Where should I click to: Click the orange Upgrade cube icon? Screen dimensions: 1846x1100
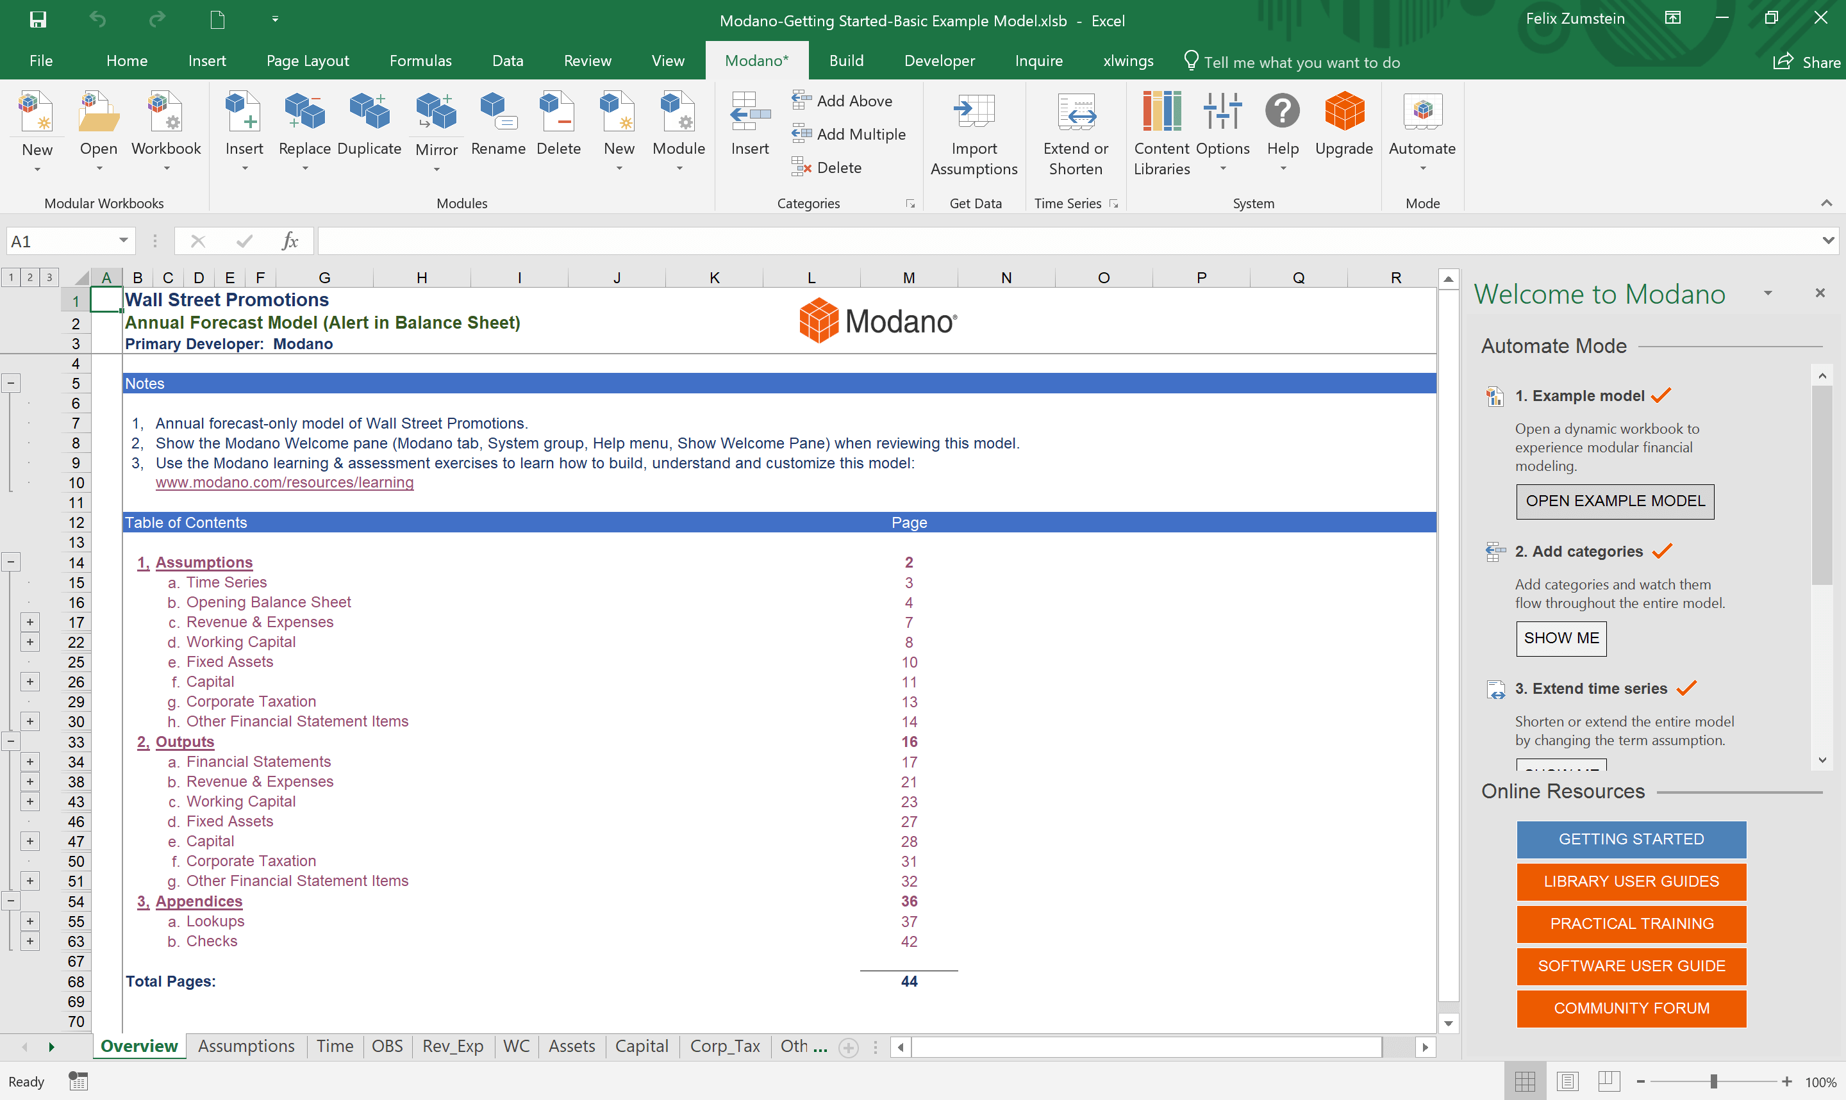coord(1343,113)
